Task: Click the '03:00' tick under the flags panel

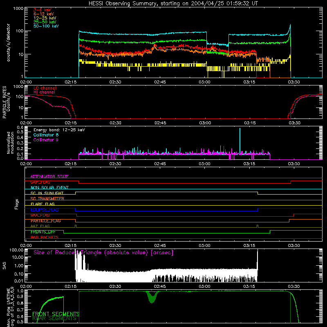Action: pyautogui.click(x=205, y=246)
